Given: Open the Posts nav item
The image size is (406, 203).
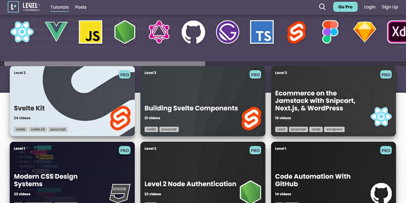Looking at the screenshot, I should tap(81, 7).
